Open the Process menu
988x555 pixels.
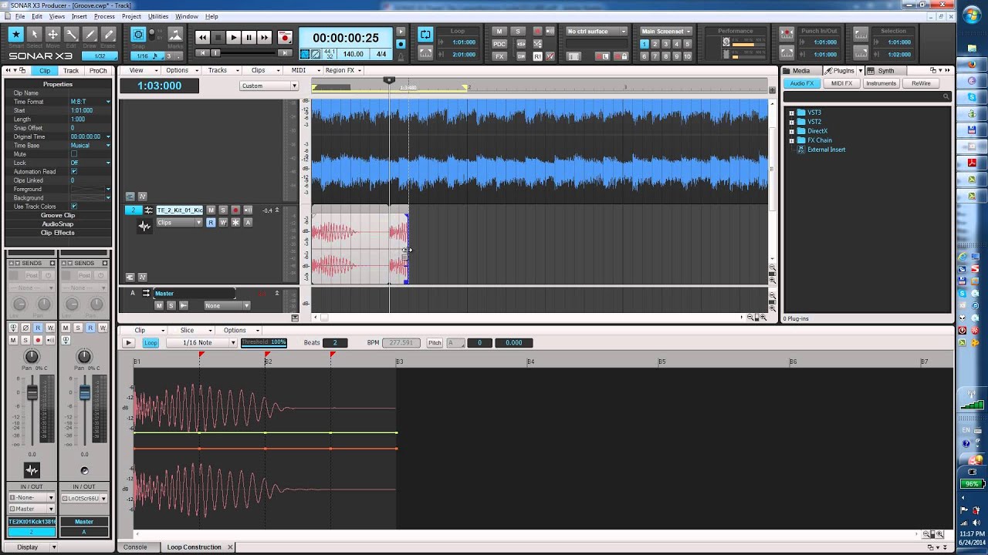[x=104, y=16]
